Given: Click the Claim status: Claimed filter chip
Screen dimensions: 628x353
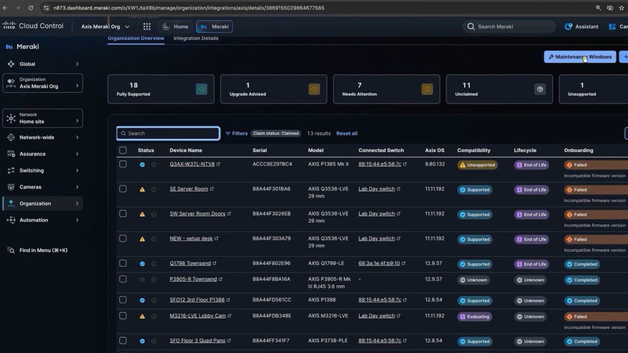Looking at the screenshot, I should (276, 133).
